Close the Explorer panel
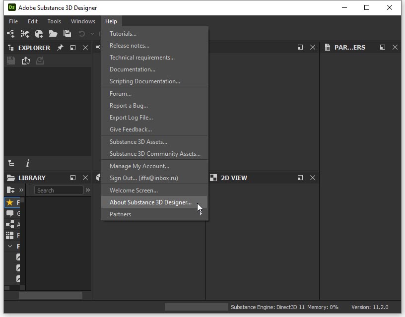 click(85, 48)
